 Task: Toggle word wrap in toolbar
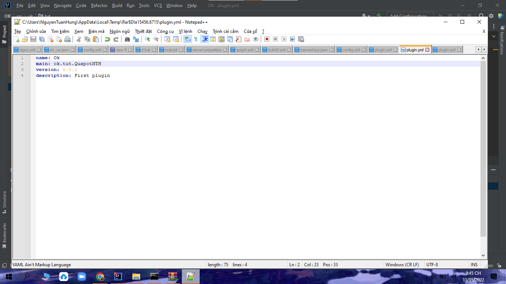pos(187,39)
